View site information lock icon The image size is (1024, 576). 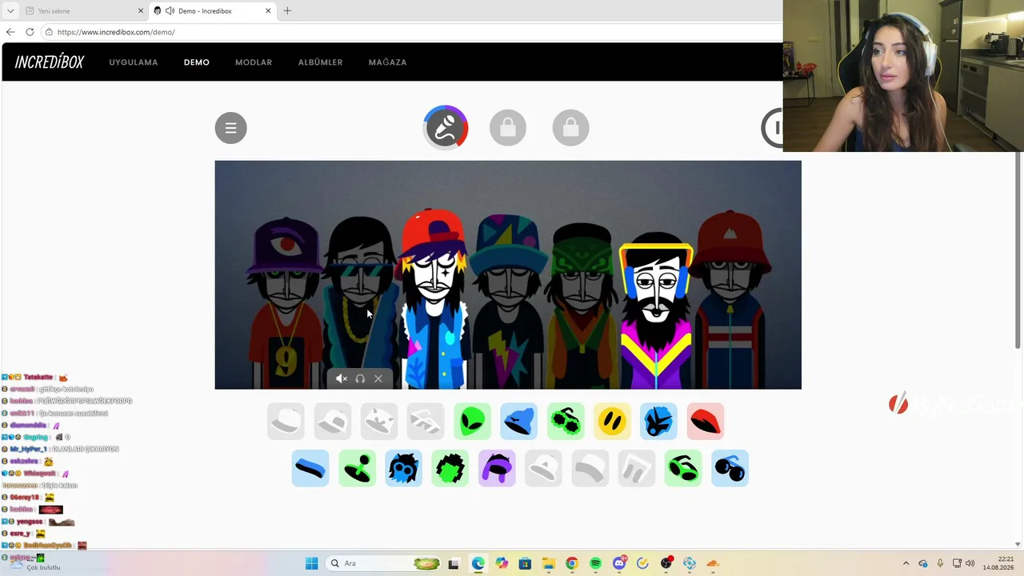click(49, 32)
